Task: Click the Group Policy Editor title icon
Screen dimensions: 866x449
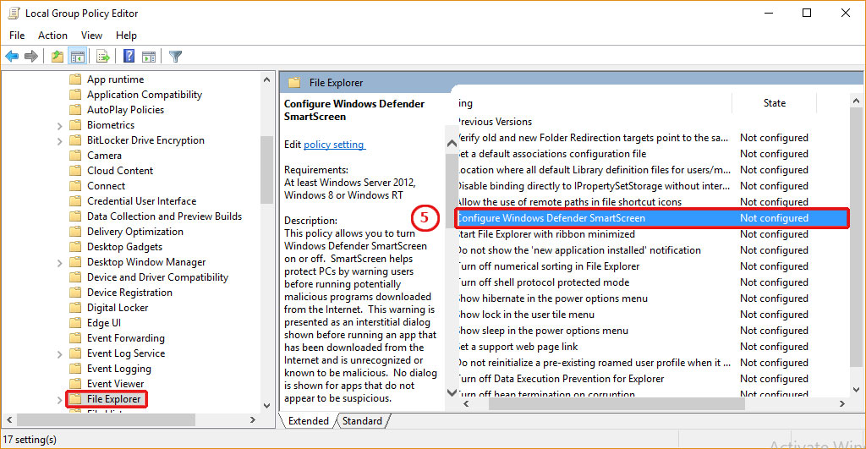Action: [x=14, y=14]
